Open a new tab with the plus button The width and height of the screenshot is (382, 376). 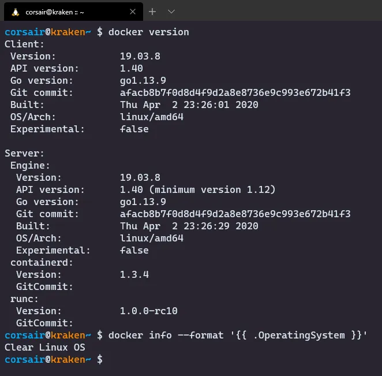(x=152, y=12)
